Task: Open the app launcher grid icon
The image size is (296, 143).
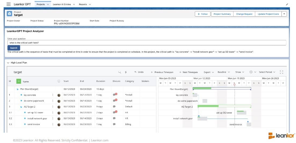Action: 9,4
